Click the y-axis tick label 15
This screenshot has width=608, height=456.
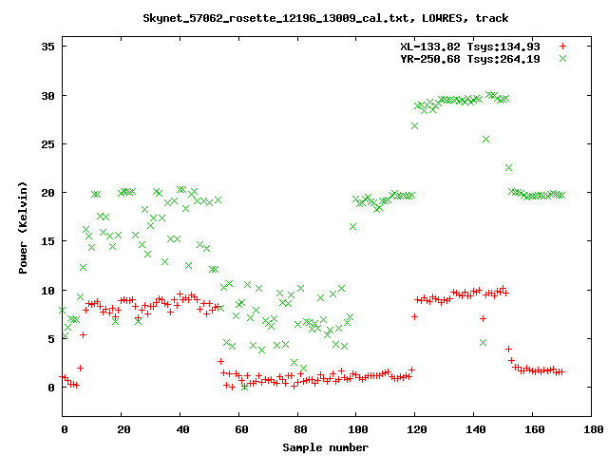tap(48, 241)
